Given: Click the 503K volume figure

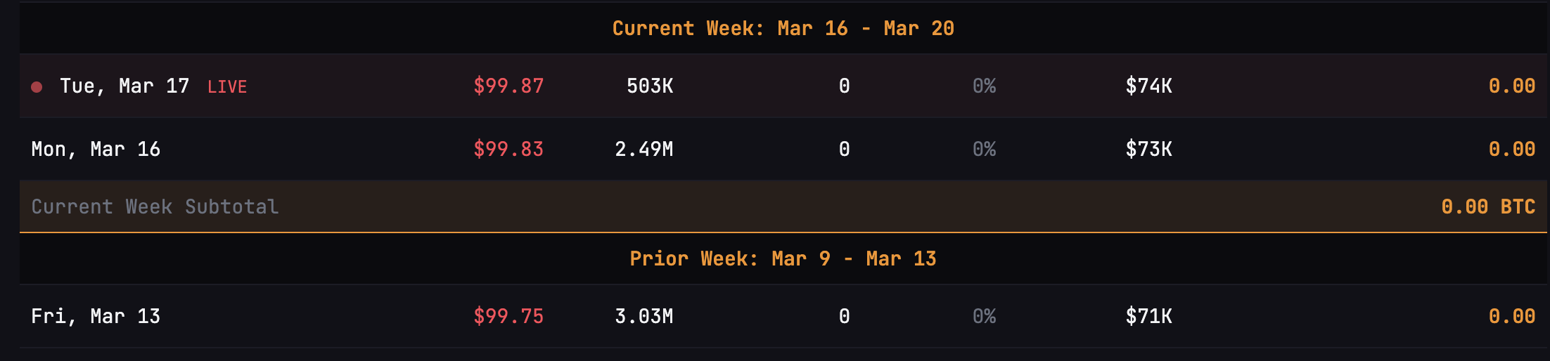Looking at the screenshot, I should (x=650, y=86).
